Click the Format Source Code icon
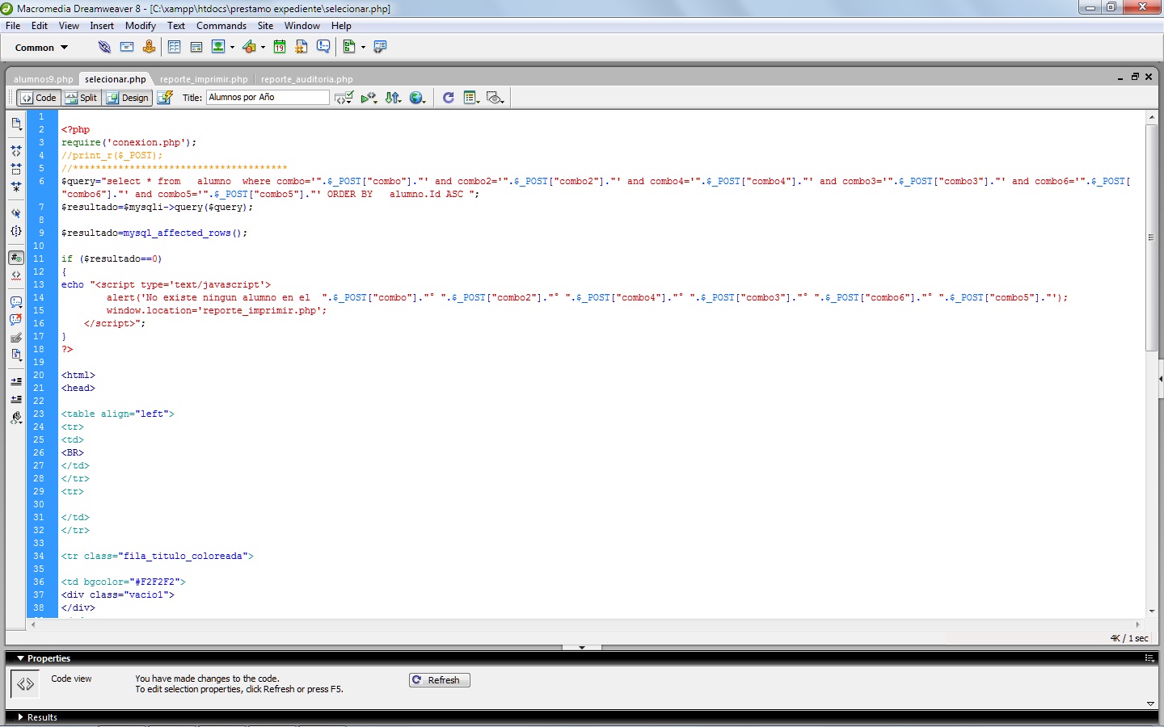 pyautogui.click(x=16, y=418)
